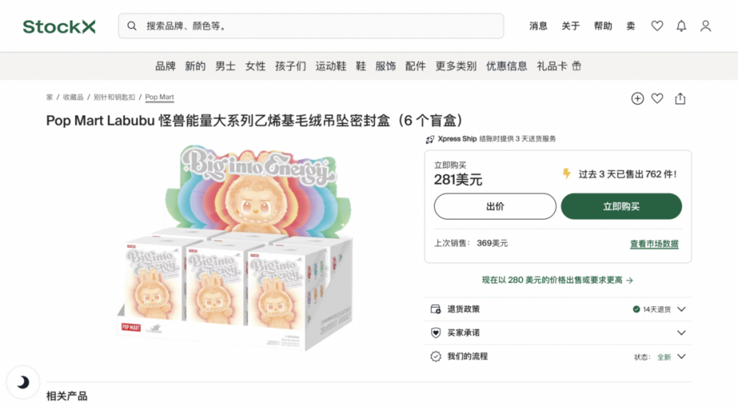This screenshot has height=410, width=738.
Task: Expand the 退货政策 section
Action: [682, 309]
